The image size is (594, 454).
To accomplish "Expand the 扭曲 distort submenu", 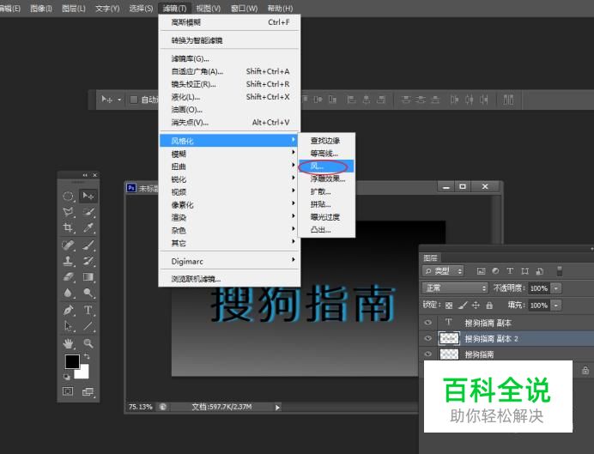I will (230, 166).
